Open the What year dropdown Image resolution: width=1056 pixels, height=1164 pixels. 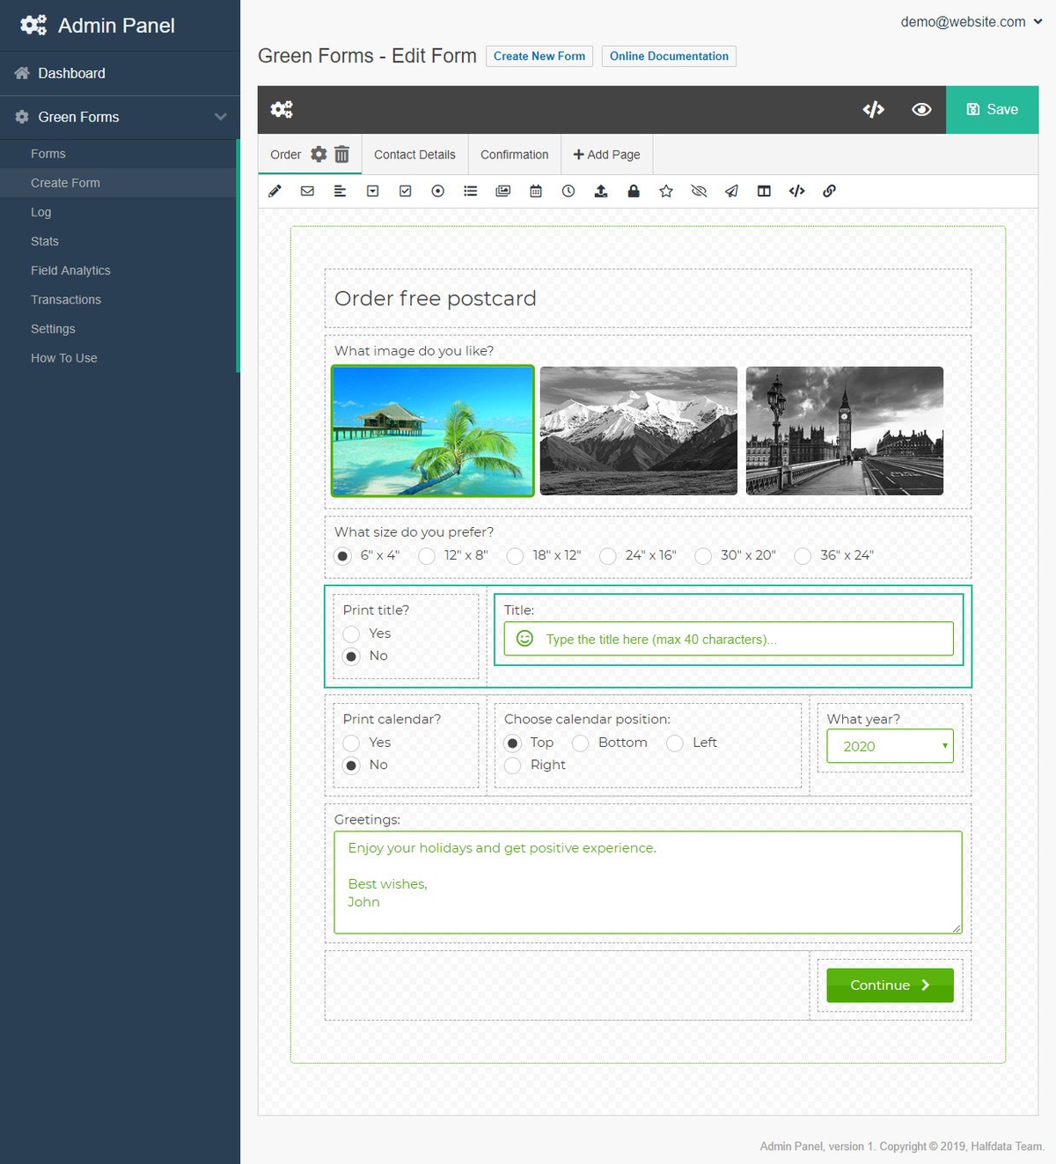(890, 746)
